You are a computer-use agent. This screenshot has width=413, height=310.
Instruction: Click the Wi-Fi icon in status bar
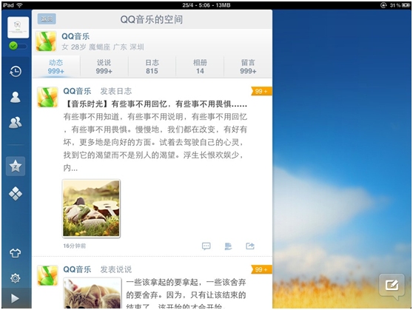(x=19, y=5)
